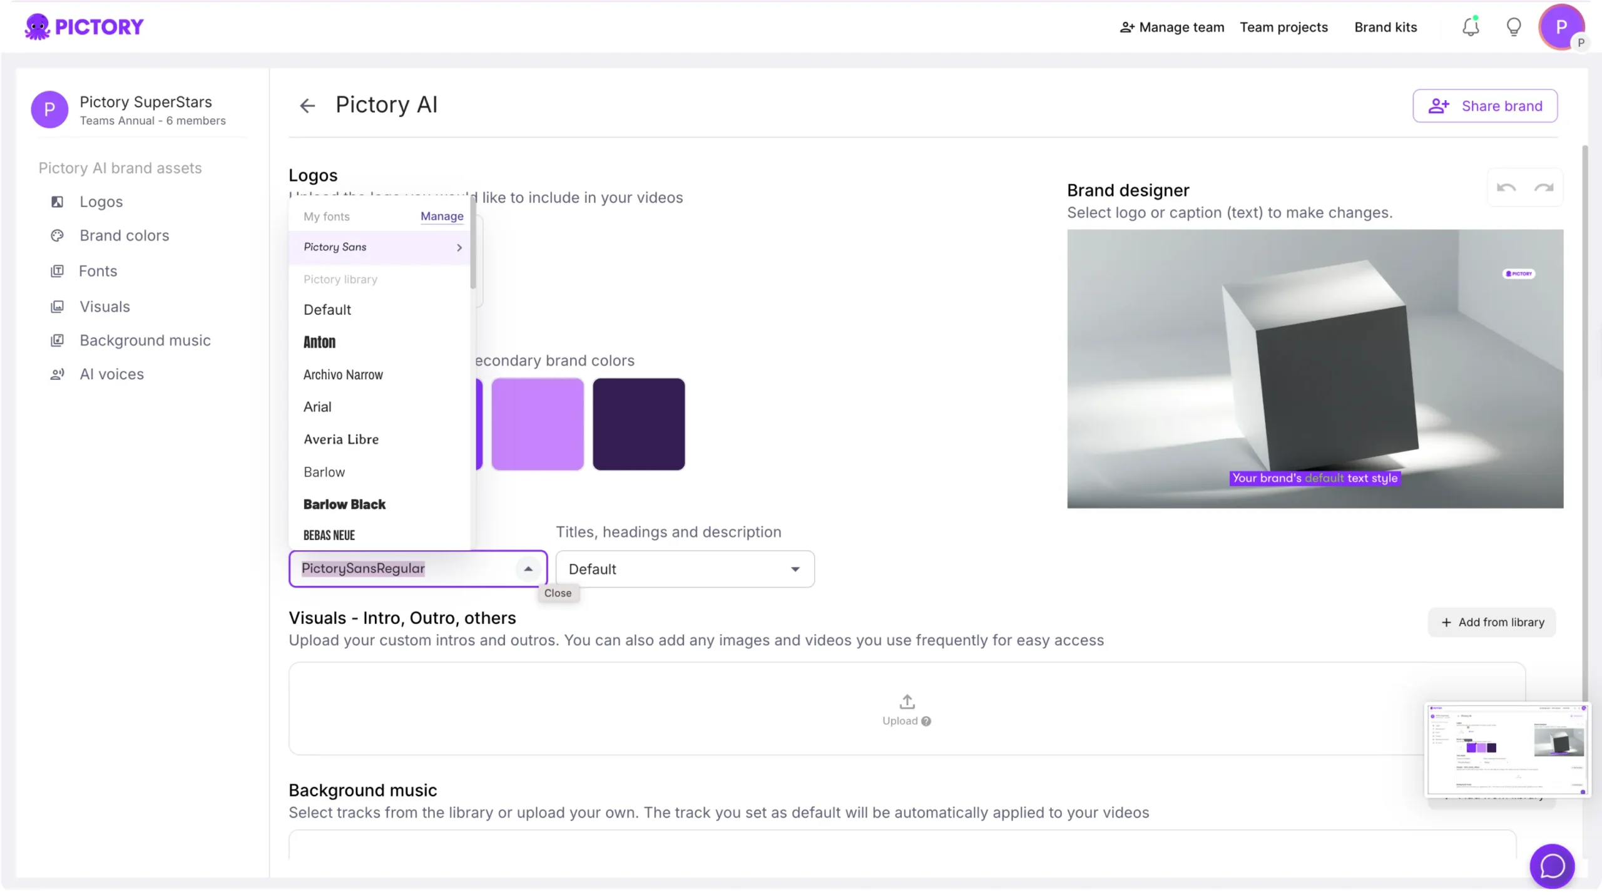This screenshot has height=895, width=1602.
Task: Collapse the PictorySansRegular font dropdown
Action: (528, 569)
